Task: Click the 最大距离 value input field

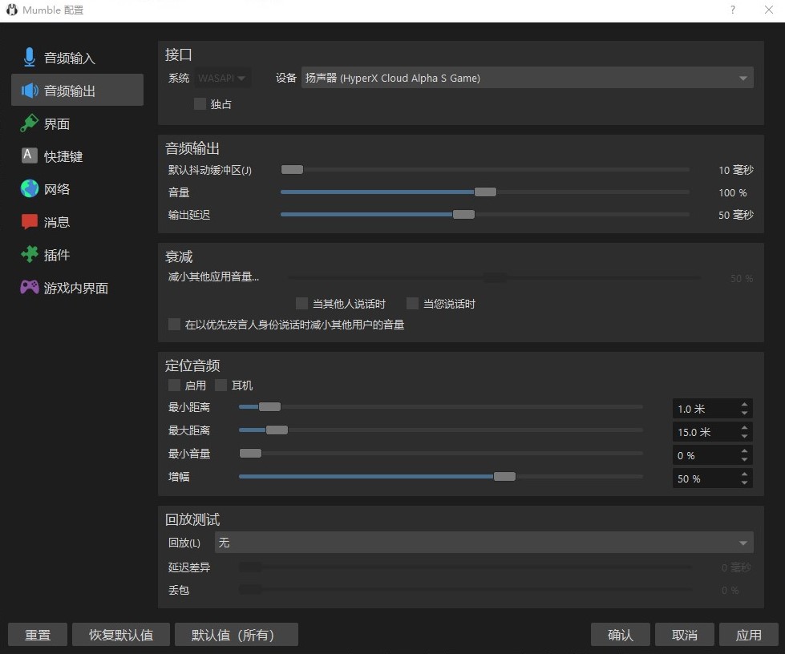Action: click(704, 432)
